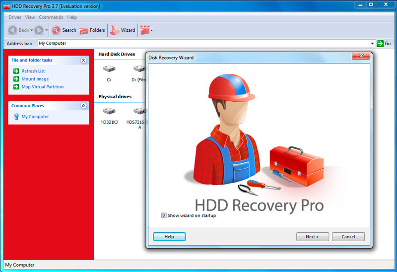Open the Back history dropdown arrow
This screenshot has width=397, height=272.
[32, 30]
